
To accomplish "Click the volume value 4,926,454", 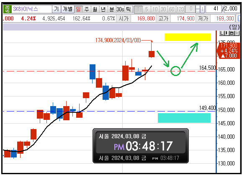I will click(x=54, y=19).
